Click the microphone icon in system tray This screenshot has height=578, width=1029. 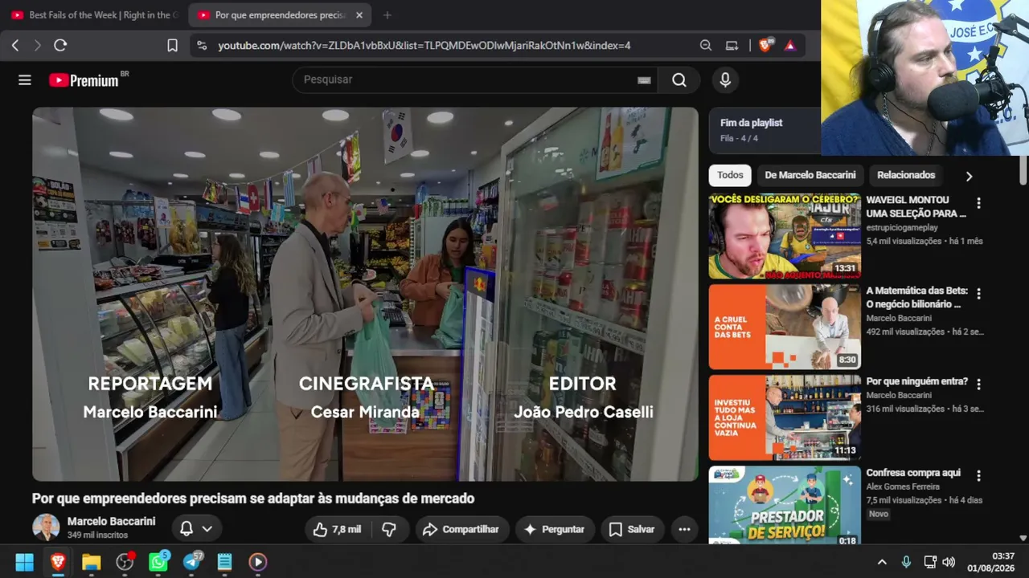tap(906, 562)
